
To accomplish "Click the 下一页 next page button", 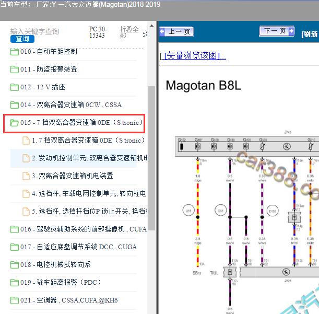I will point(277,31).
